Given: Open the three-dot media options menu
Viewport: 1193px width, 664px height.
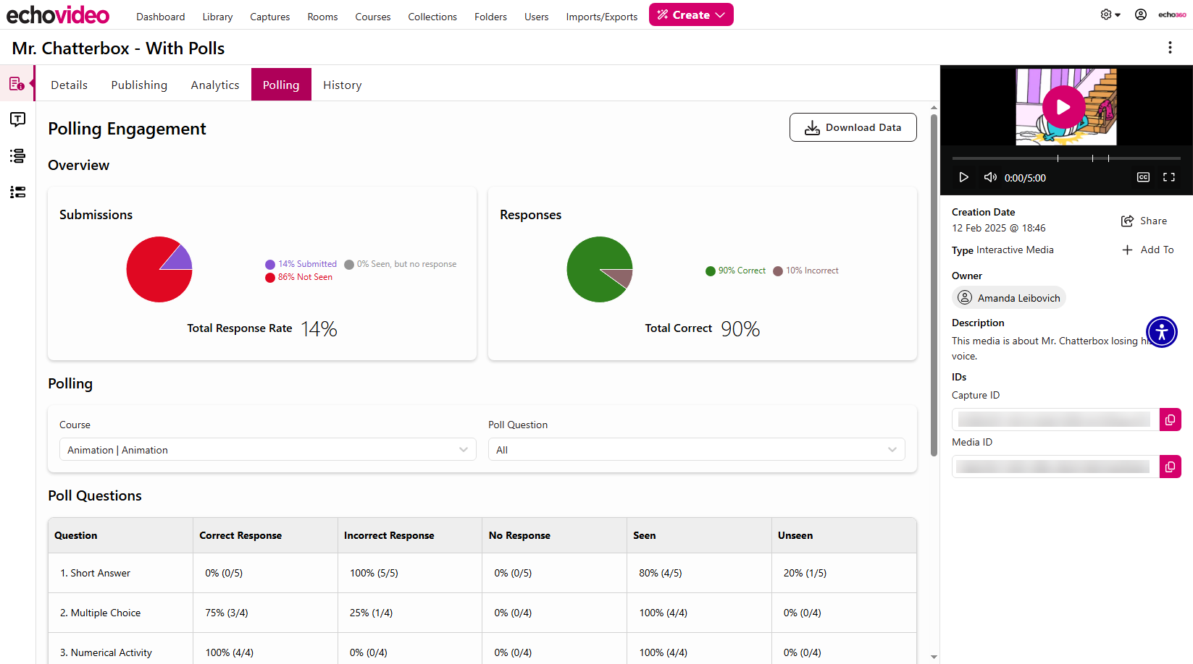Looking at the screenshot, I should (1170, 47).
